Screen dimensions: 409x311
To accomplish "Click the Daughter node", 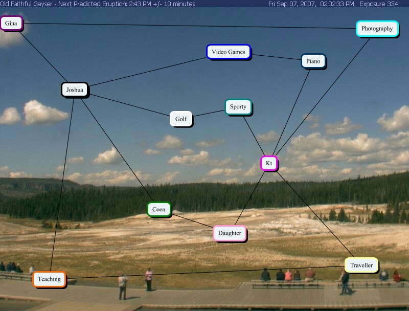I will [230, 233].
